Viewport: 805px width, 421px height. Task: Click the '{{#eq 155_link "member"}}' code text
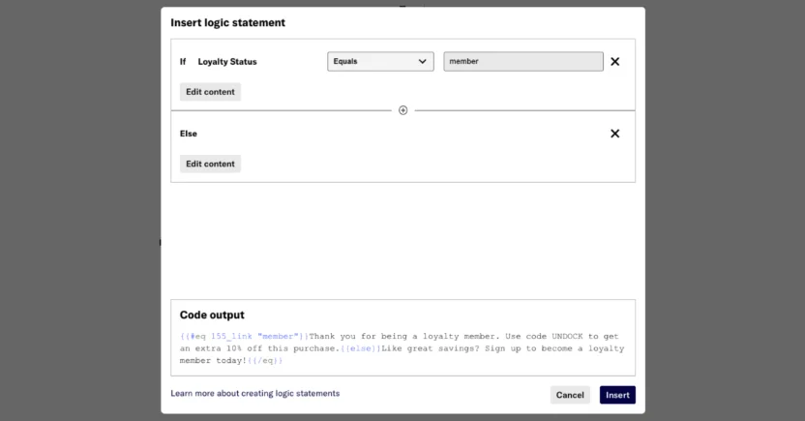point(245,336)
